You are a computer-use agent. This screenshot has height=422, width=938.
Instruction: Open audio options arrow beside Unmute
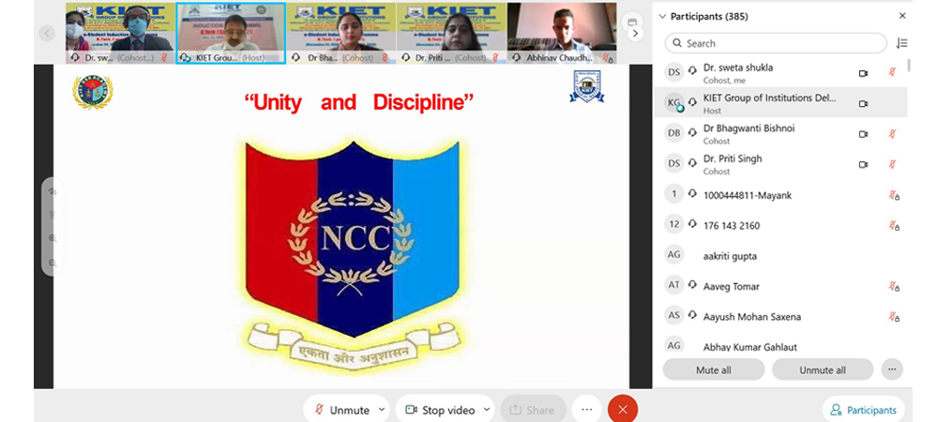coord(381,410)
